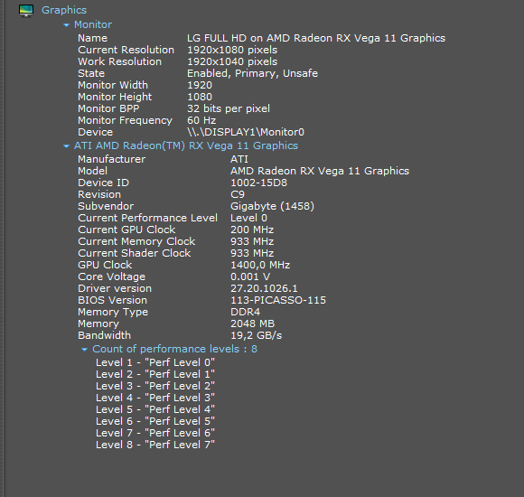This screenshot has width=524, height=497.
Task: Select ATI AMD Radeon(TM) RX Vega 11 heading
Action: [x=186, y=145]
